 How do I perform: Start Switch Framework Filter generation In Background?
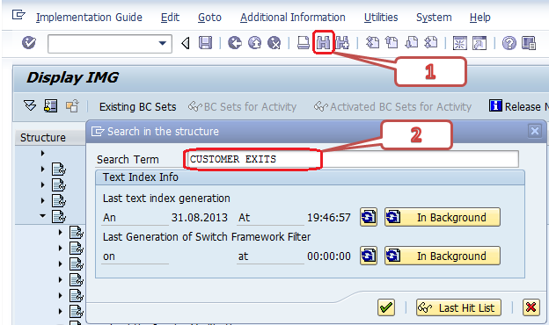click(x=443, y=256)
